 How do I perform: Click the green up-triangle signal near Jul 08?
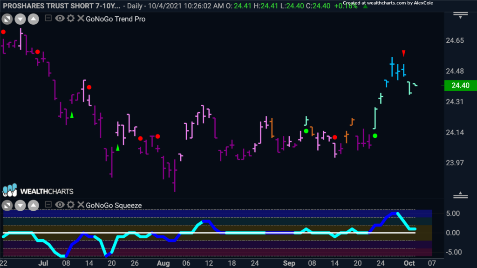pyautogui.click(x=72, y=115)
